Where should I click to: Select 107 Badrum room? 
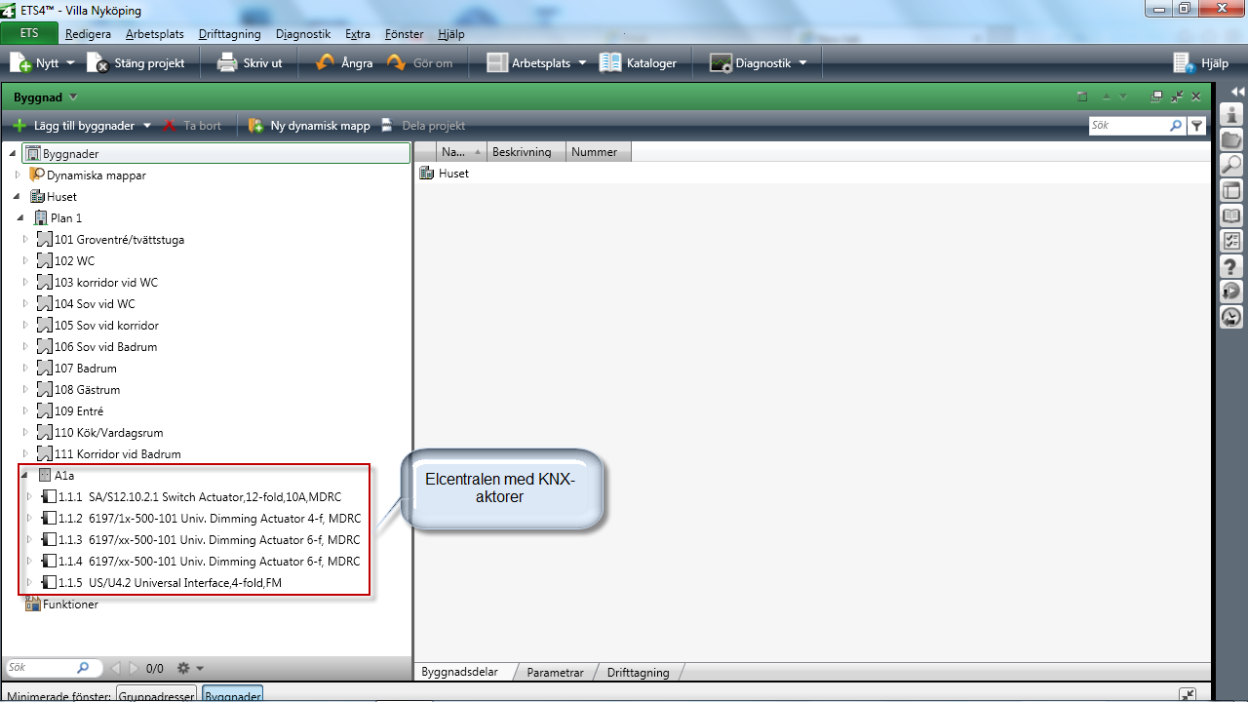[x=86, y=369]
